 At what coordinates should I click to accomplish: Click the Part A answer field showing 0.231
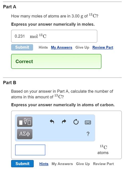[54, 36]
